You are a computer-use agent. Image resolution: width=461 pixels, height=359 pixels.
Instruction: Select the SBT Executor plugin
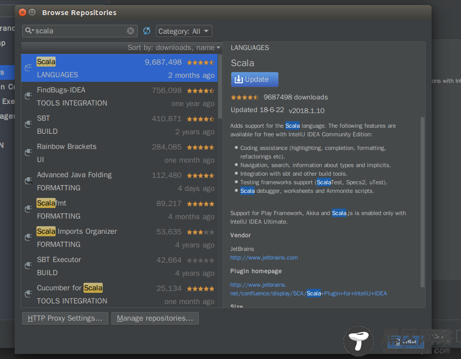[x=119, y=266]
